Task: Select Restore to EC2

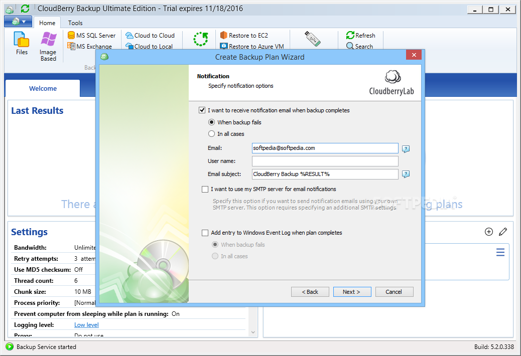Action: pyautogui.click(x=244, y=36)
